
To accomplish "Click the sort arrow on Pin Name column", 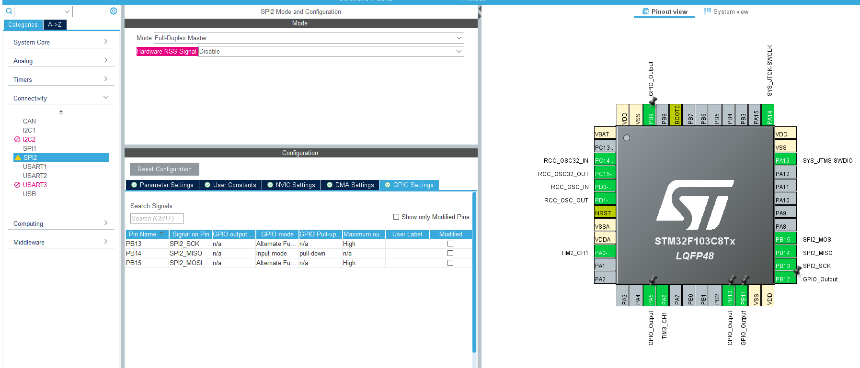I will coord(161,234).
